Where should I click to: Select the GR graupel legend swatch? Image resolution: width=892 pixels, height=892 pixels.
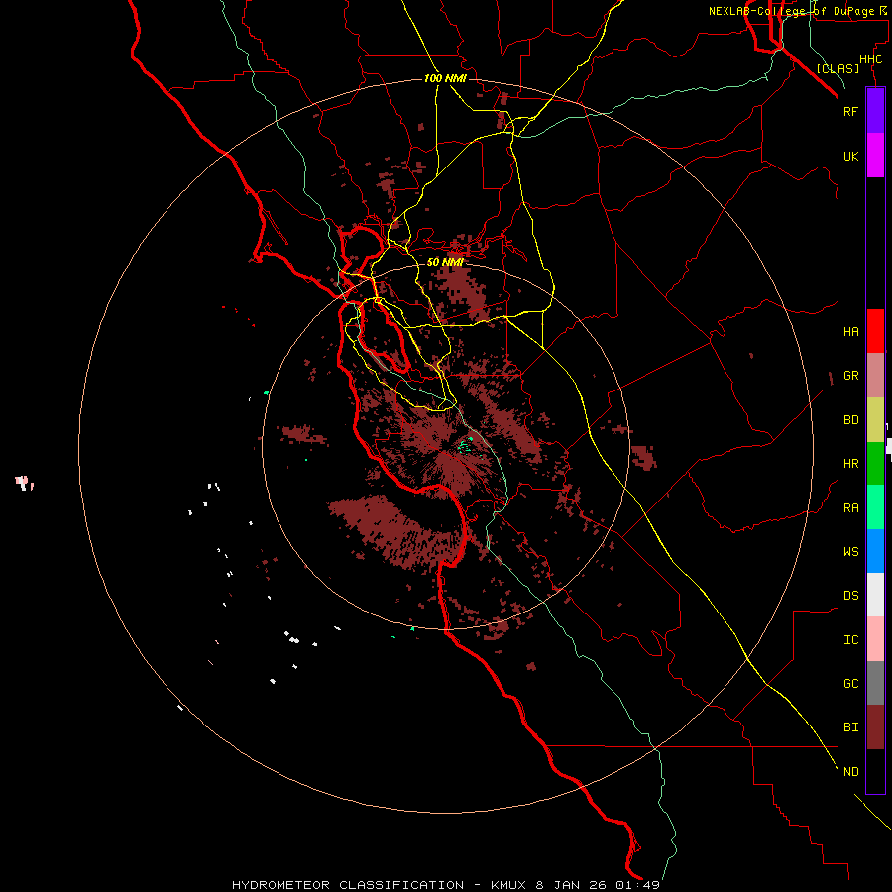pyautogui.click(x=875, y=376)
